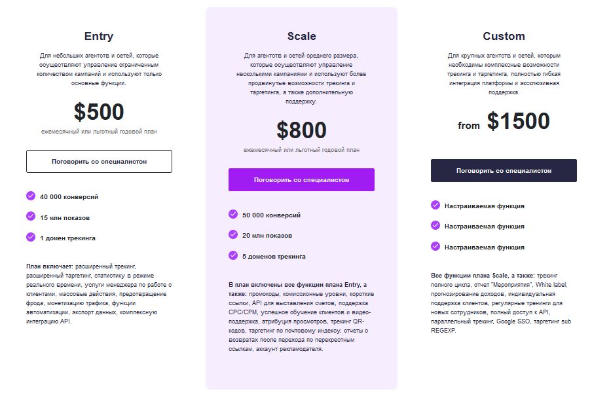Click the checkmark next to "20 млн показов"
The image size is (592, 402).
coord(233,234)
